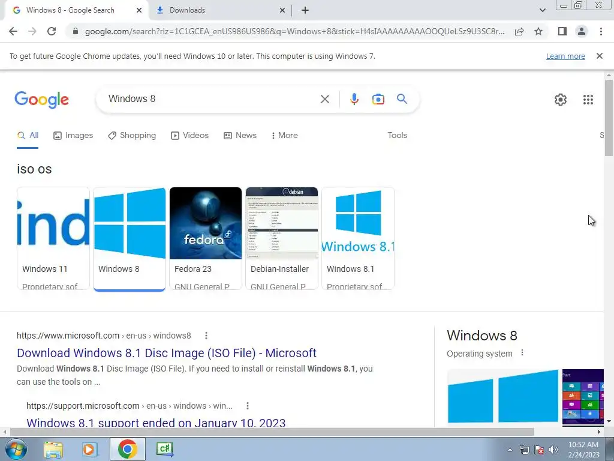Bookmark this tab with the star icon
Image resolution: width=614 pixels, height=461 pixels.
pos(538,31)
